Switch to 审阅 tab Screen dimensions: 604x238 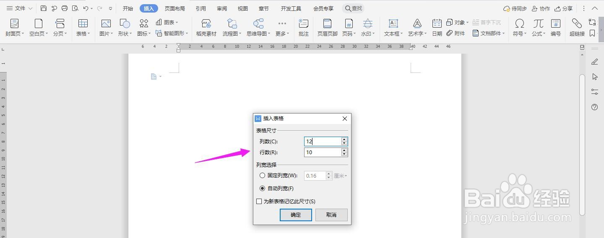222,8
